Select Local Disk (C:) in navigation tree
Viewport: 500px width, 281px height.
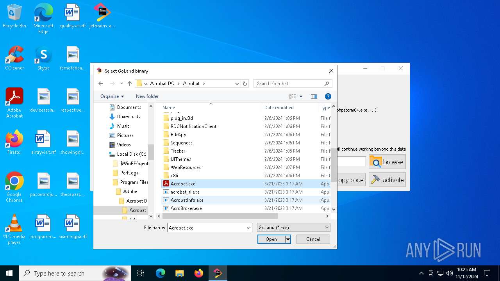pos(128,154)
